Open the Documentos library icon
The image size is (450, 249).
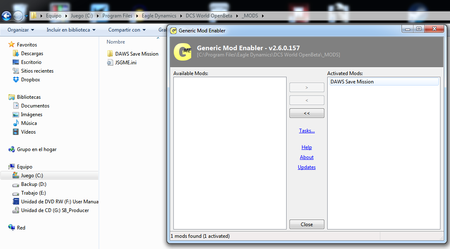pos(16,106)
